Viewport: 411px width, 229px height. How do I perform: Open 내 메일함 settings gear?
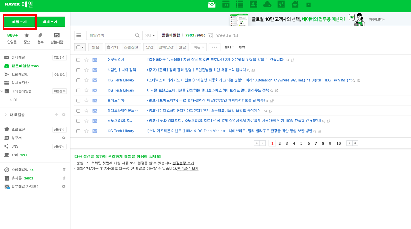[x=64, y=115]
